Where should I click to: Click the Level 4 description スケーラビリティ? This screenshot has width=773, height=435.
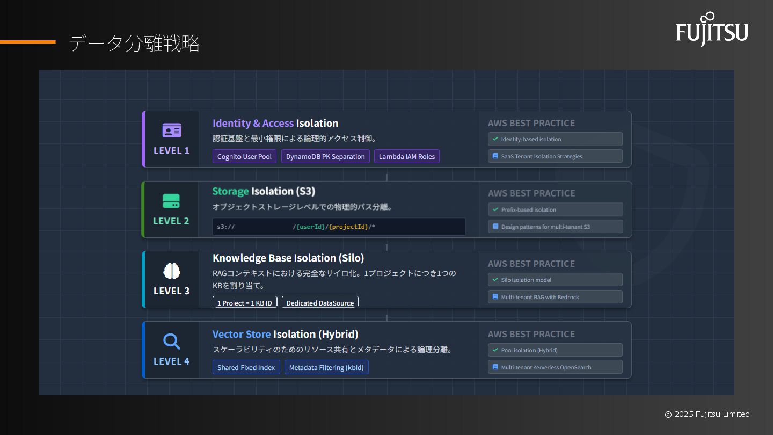(333, 350)
